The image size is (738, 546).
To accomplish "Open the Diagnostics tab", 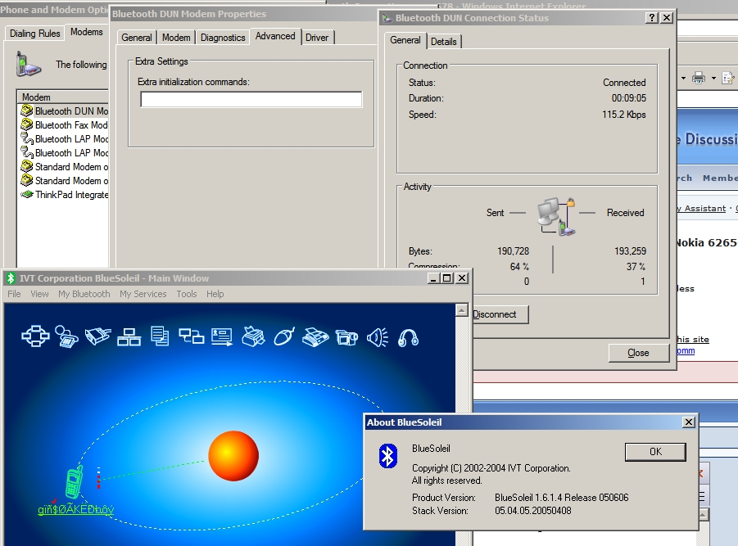I will pyautogui.click(x=223, y=38).
